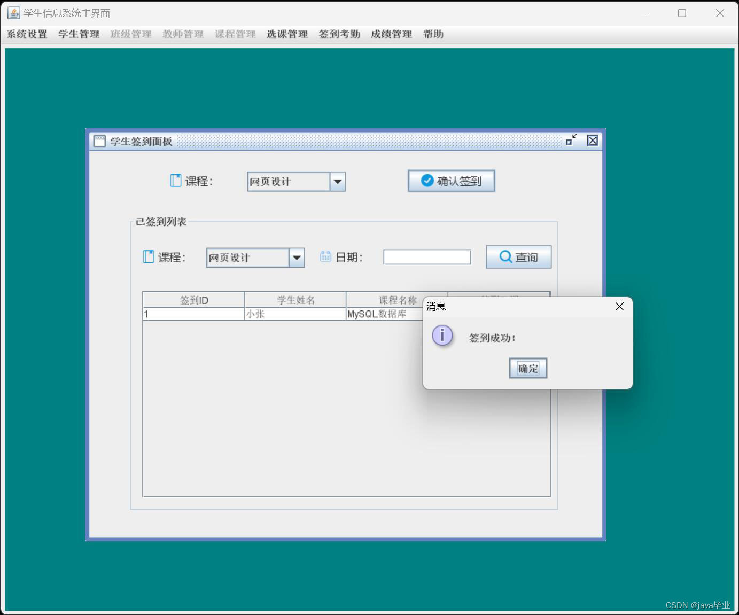Confirm the message with 确定
This screenshot has width=739, height=615.
click(x=528, y=368)
